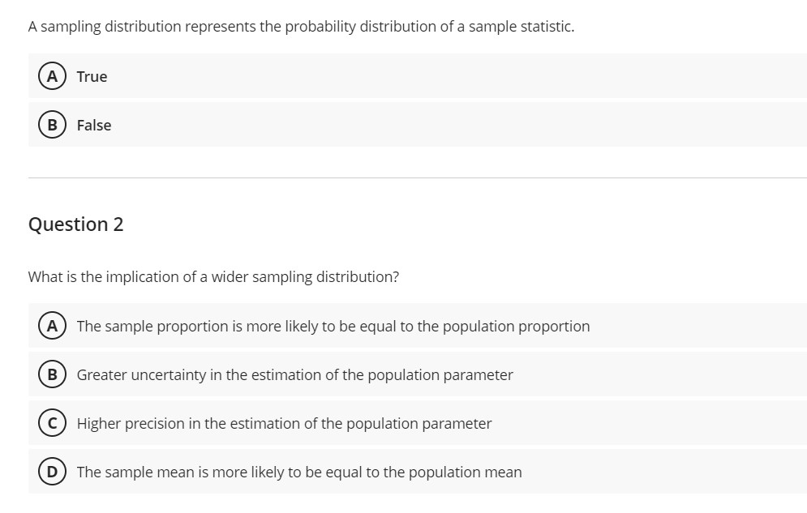
Task: Click the first question's statement text
Action: (301, 27)
